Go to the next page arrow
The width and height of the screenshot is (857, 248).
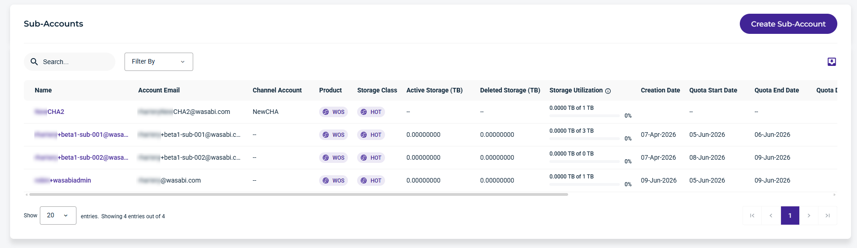(809, 216)
